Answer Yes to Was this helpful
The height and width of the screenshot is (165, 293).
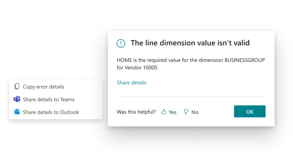pyautogui.click(x=172, y=112)
